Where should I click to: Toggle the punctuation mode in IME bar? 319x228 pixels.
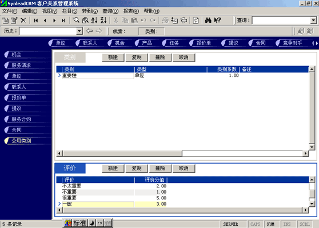click(99, 223)
